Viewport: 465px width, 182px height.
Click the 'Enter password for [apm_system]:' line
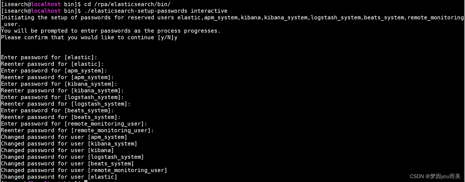click(54, 71)
